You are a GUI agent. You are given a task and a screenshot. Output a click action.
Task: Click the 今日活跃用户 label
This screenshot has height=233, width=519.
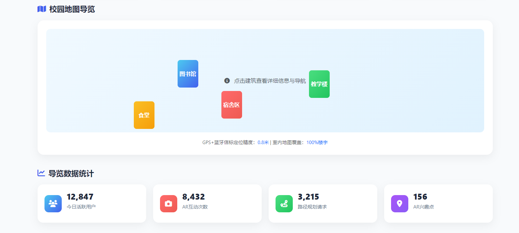81,207
